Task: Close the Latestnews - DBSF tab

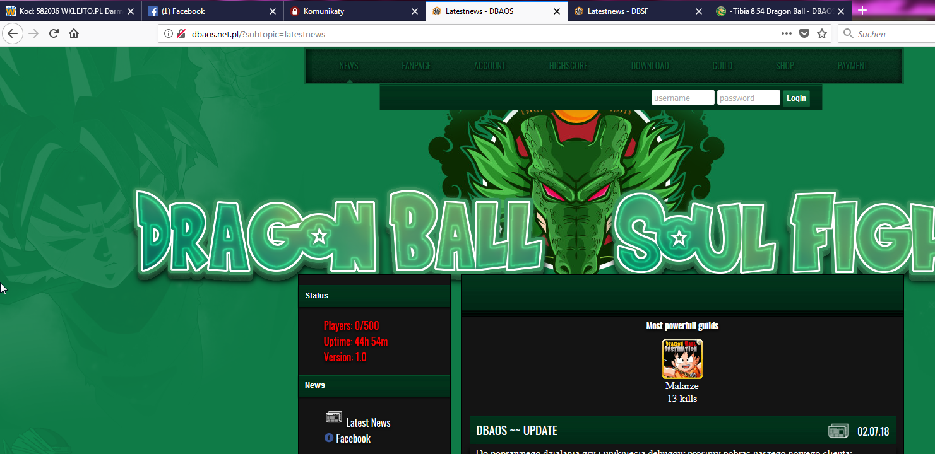Action: [699, 11]
